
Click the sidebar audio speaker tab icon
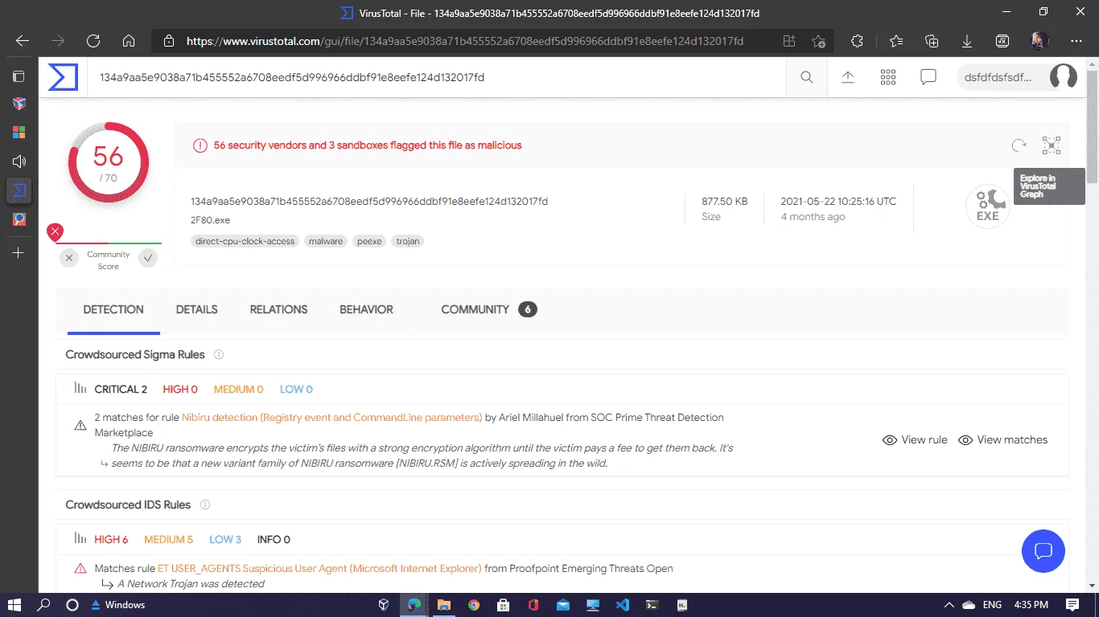(x=19, y=161)
